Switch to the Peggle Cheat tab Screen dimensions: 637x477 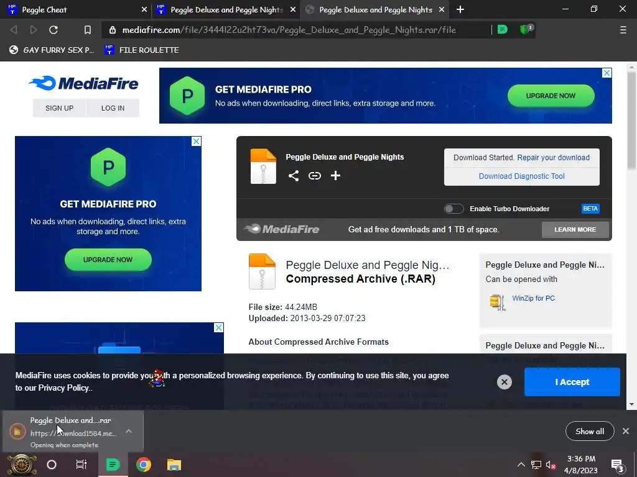pos(76,9)
